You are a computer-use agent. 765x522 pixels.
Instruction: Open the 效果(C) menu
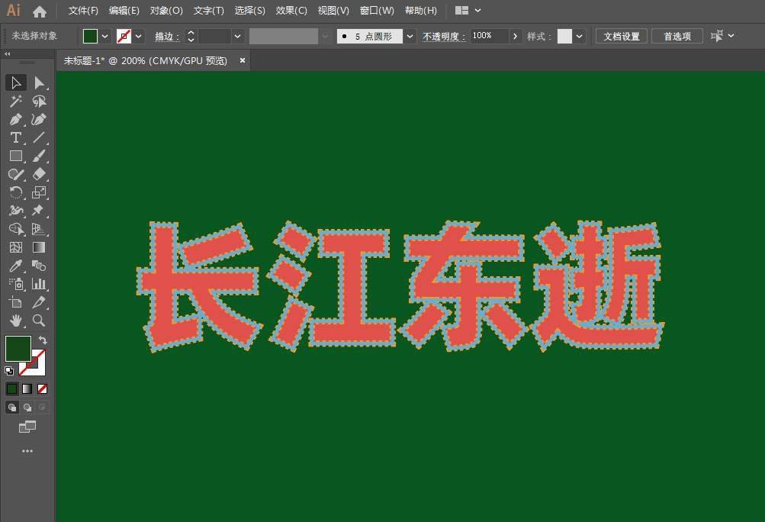click(x=291, y=10)
